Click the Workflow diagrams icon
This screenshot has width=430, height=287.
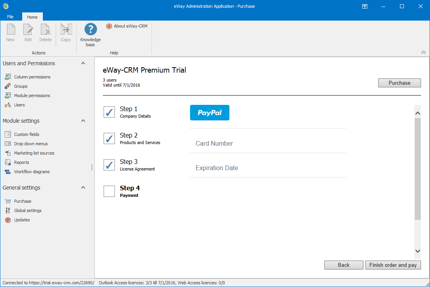[x=8, y=172]
